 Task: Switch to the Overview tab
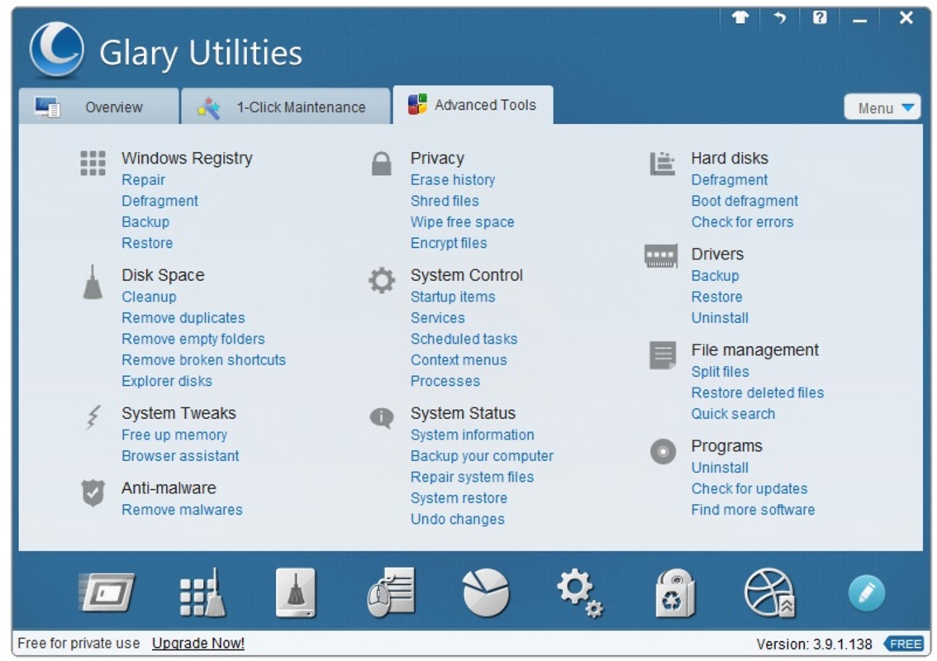coord(98,107)
